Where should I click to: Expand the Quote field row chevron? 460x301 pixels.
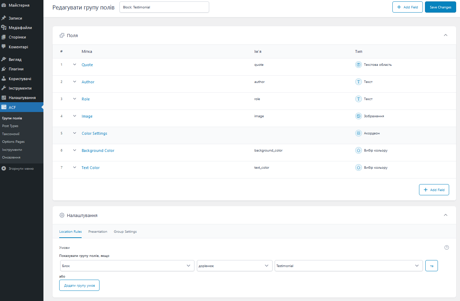(x=75, y=64)
